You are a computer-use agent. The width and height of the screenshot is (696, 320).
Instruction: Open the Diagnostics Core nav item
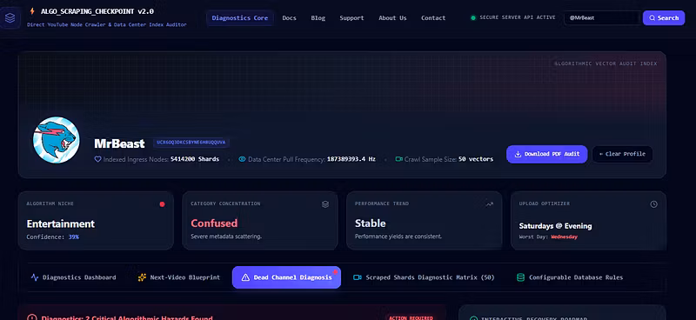(x=240, y=18)
